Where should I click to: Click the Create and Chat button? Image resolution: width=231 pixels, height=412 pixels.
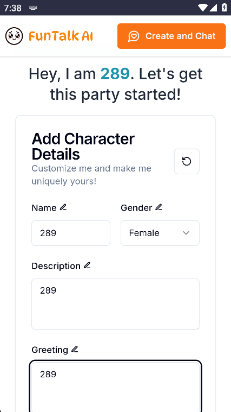coord(171,36)
